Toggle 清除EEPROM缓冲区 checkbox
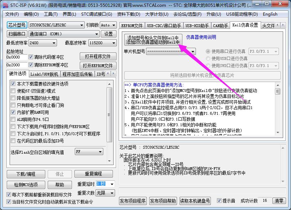291x210 pixels. pyautogui.click(x=31, y=65)
